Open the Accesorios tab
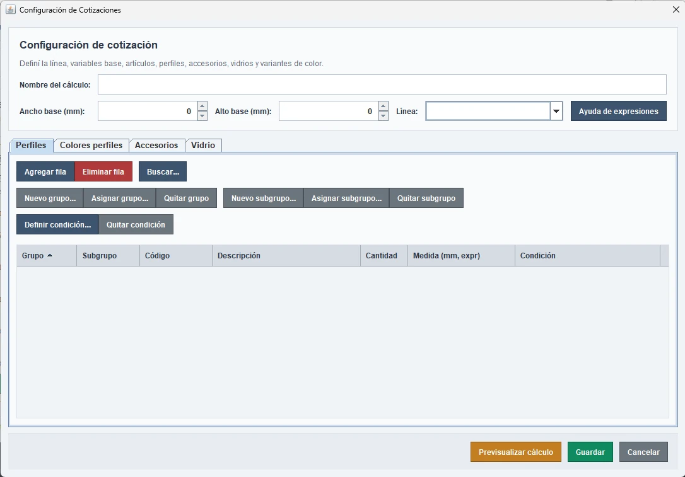The image size is (685, 477). pos(156,146)
